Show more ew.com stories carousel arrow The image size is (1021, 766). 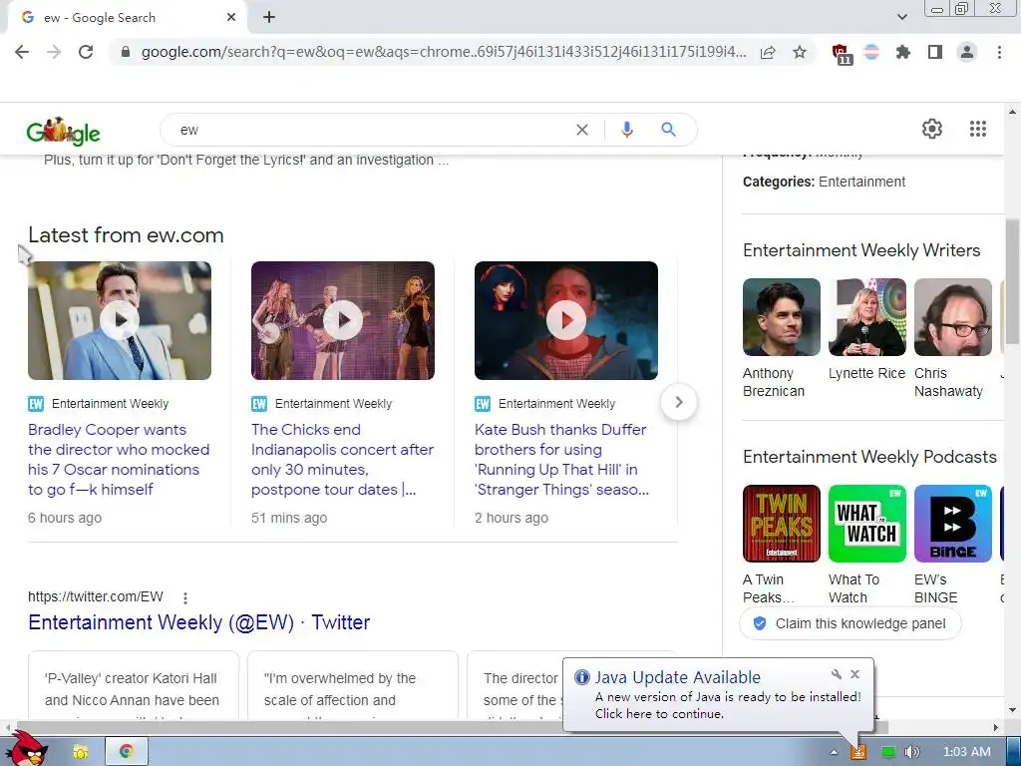point(678,402)
